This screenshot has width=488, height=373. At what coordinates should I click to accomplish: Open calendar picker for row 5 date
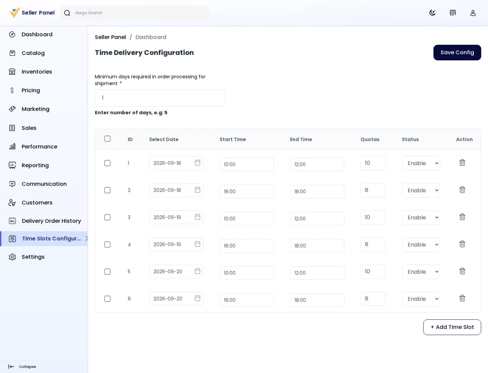coord(197,271)
